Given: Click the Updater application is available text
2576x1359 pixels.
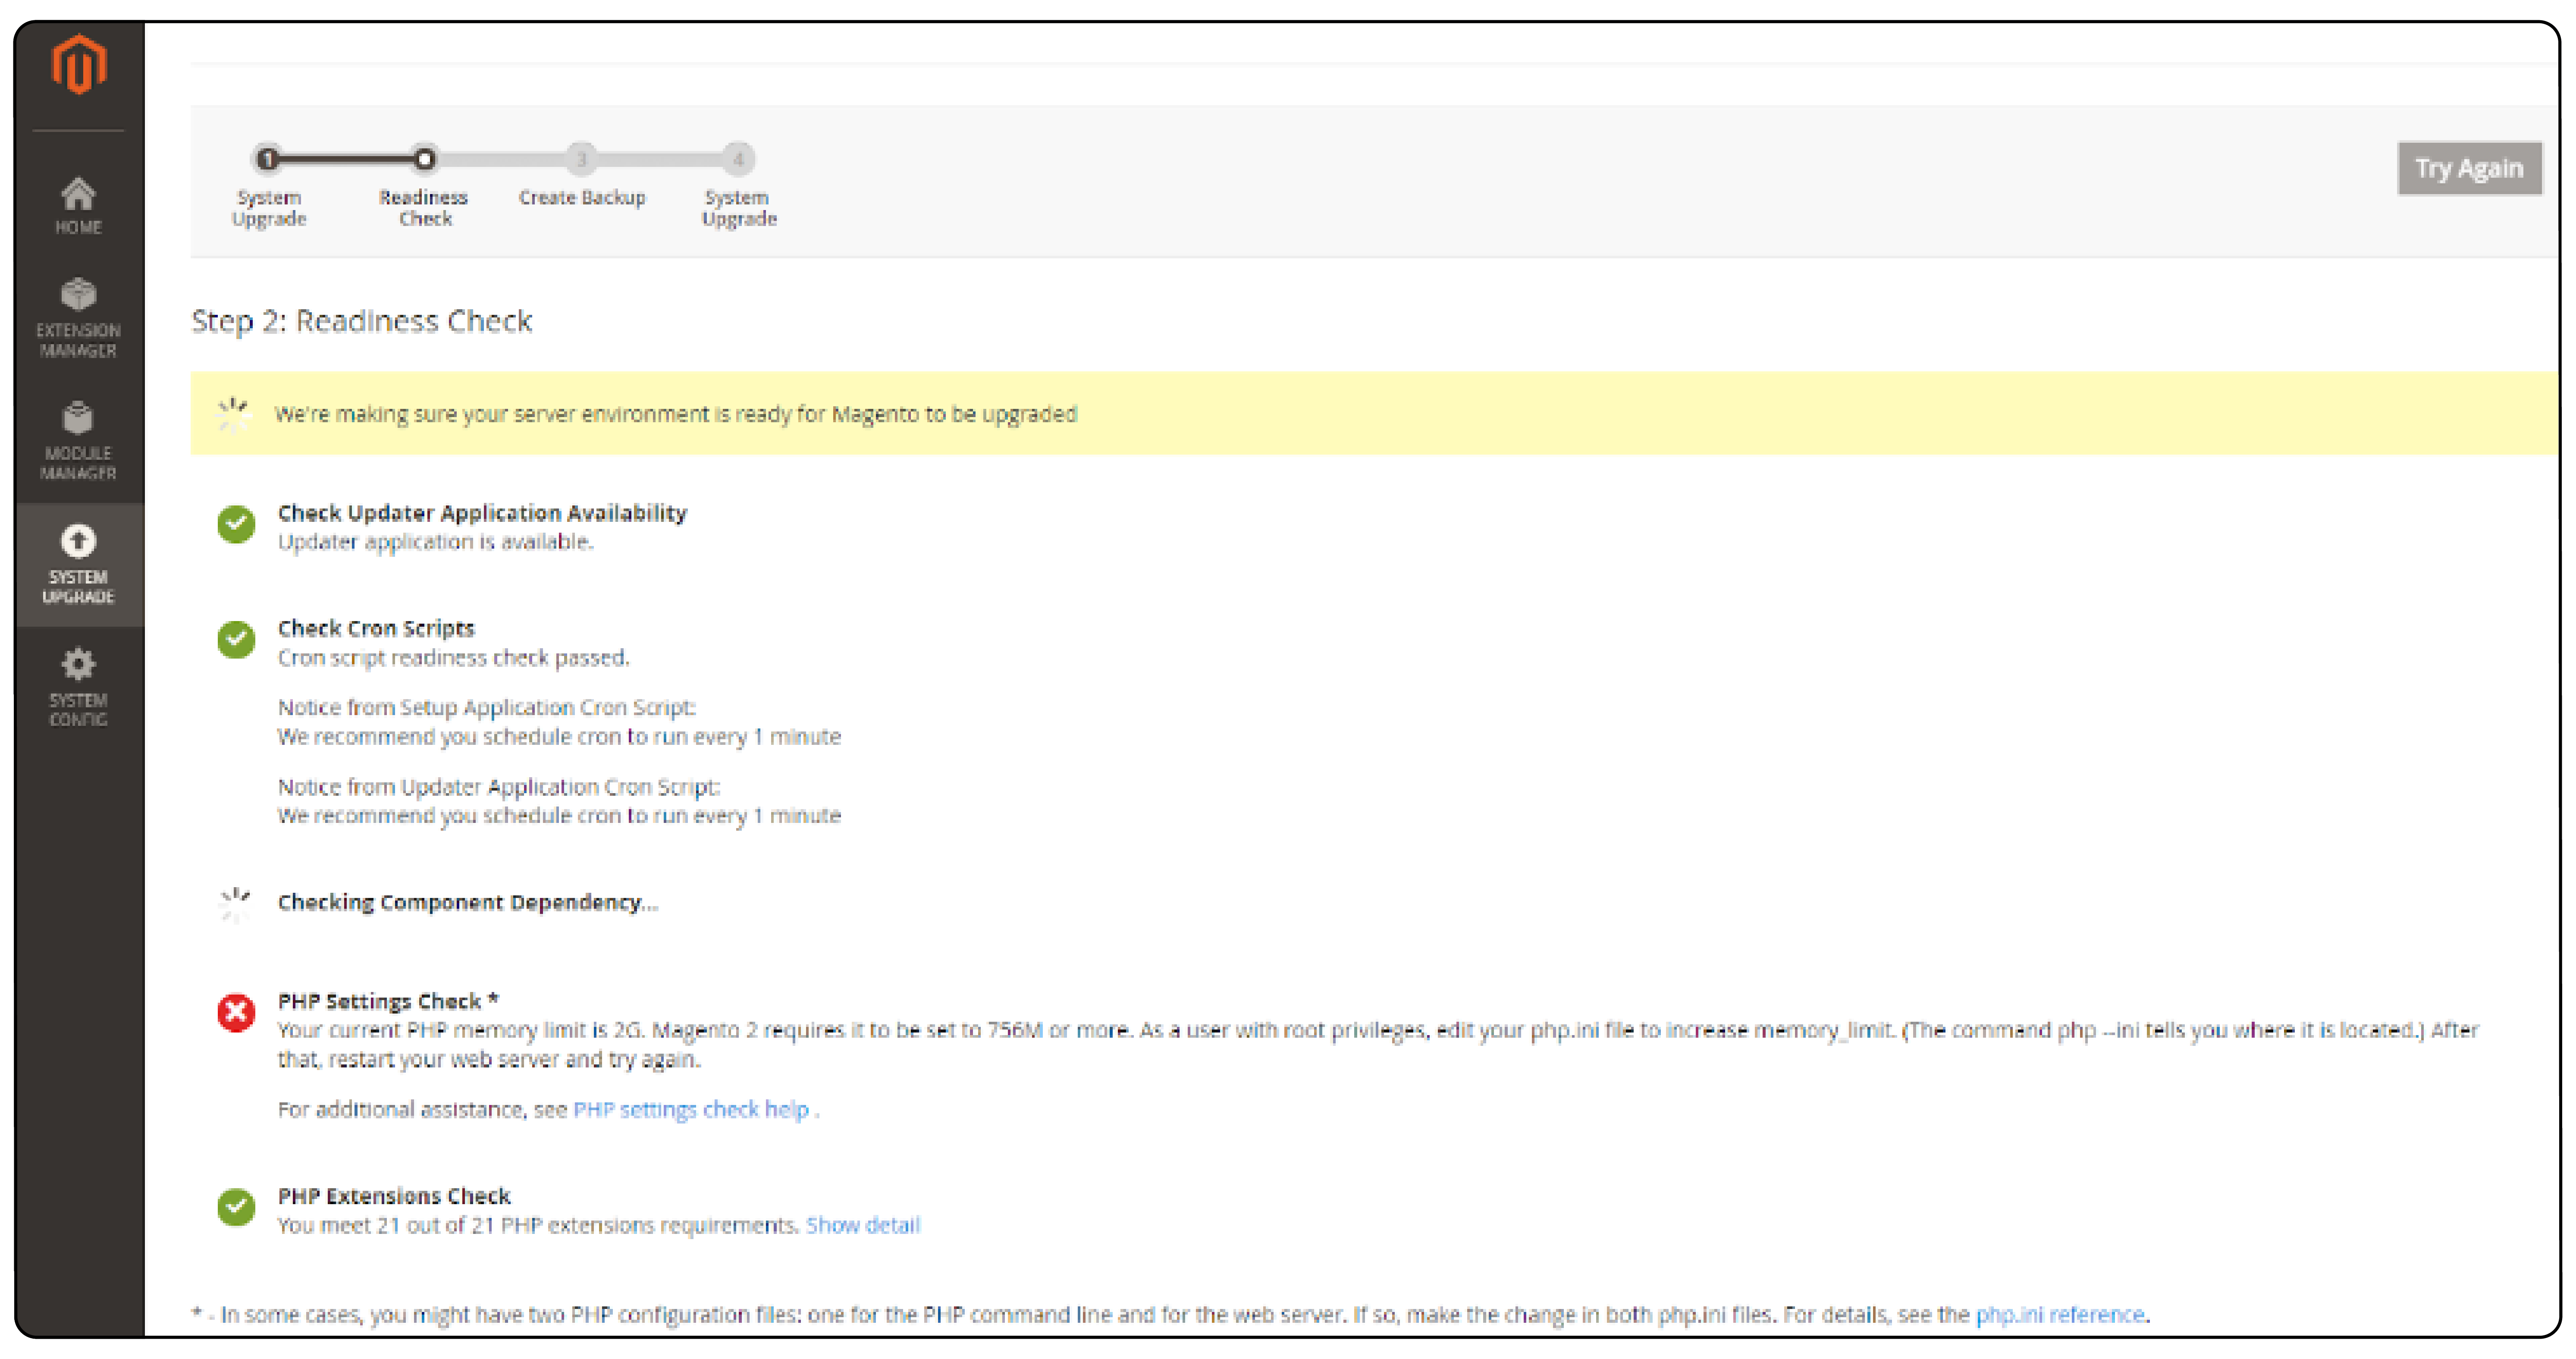Looking at the screenshot, I should (x=435, y=542).
